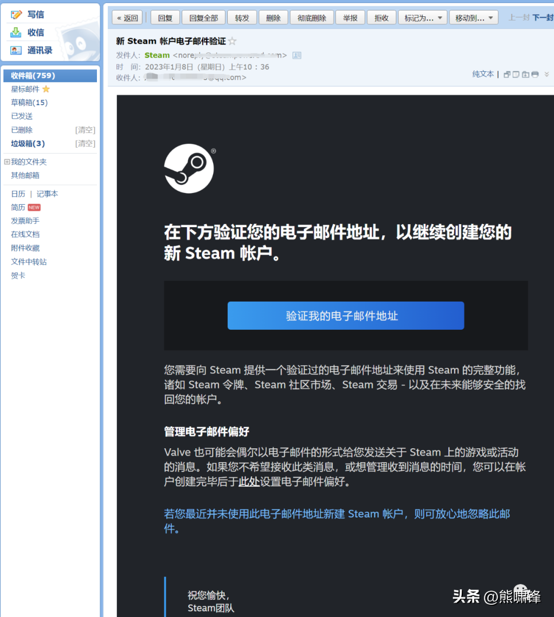Go to 下一封 next email

543,18
